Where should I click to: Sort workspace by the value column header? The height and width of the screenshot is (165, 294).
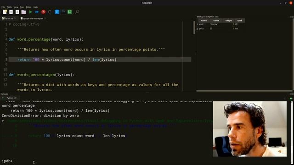click(x=216, y=21)
